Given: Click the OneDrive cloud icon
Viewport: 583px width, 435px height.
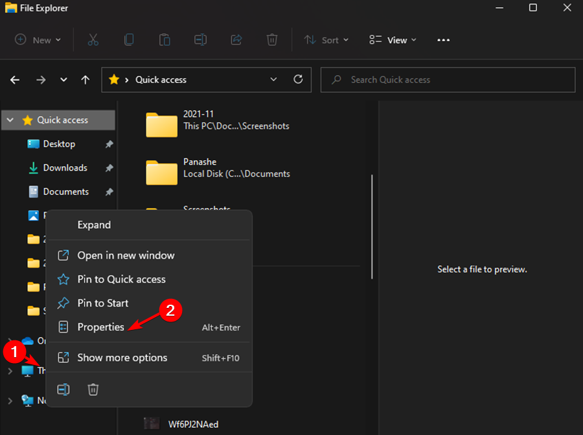Looking at the screenshot, I should (27, 341).
